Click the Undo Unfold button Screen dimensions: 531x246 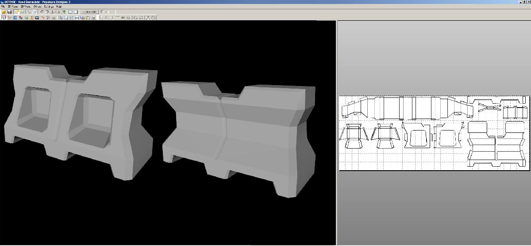[89, 12]
